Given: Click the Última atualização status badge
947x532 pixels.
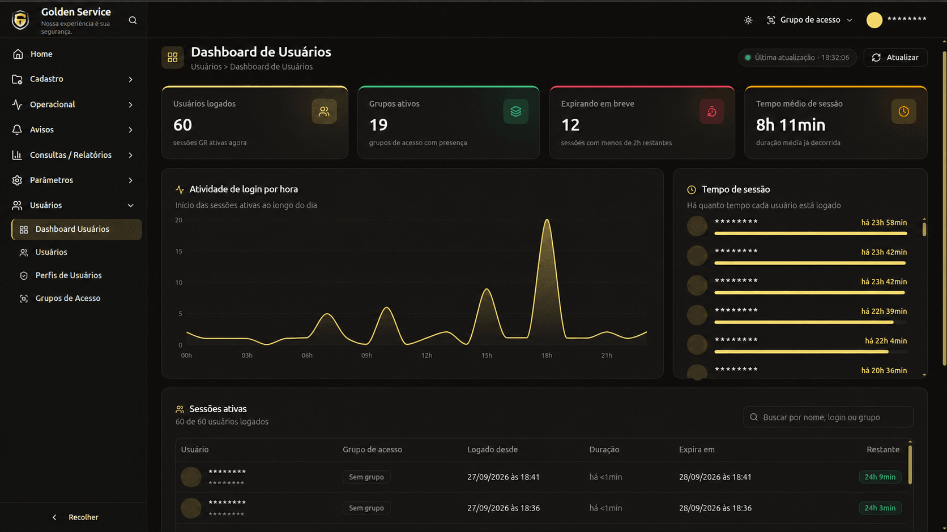Looking at the screenshot, I should pos(797,58).
